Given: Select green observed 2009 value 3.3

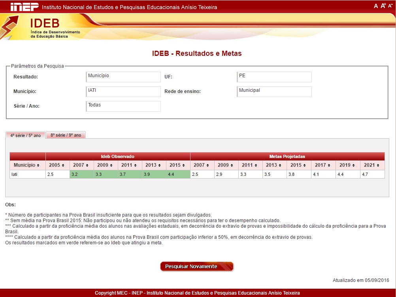Looking at the screenshot, I should point(106,174).
